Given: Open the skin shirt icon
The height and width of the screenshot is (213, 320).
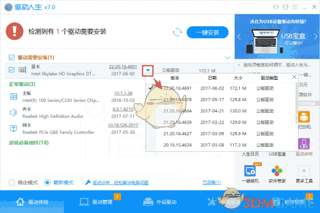Looking at the screenshot, I should coord(285,7).
